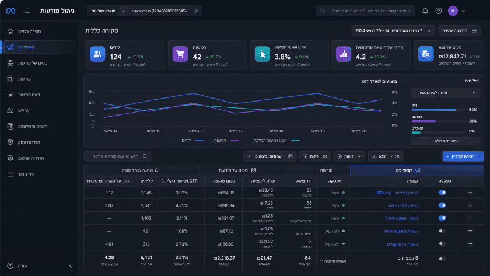Click the לידים people card icon
This screenshot has width=490, height=276.
tap(97, 54)
